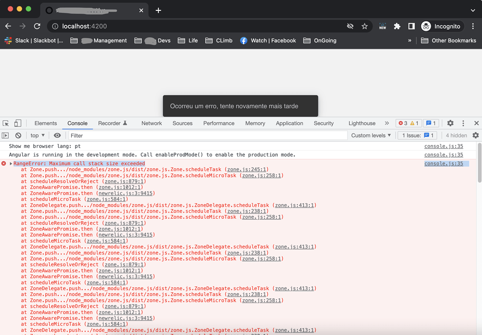
Task: Open console settings gear
Action: pyautogui.click(x=475, y=135)
